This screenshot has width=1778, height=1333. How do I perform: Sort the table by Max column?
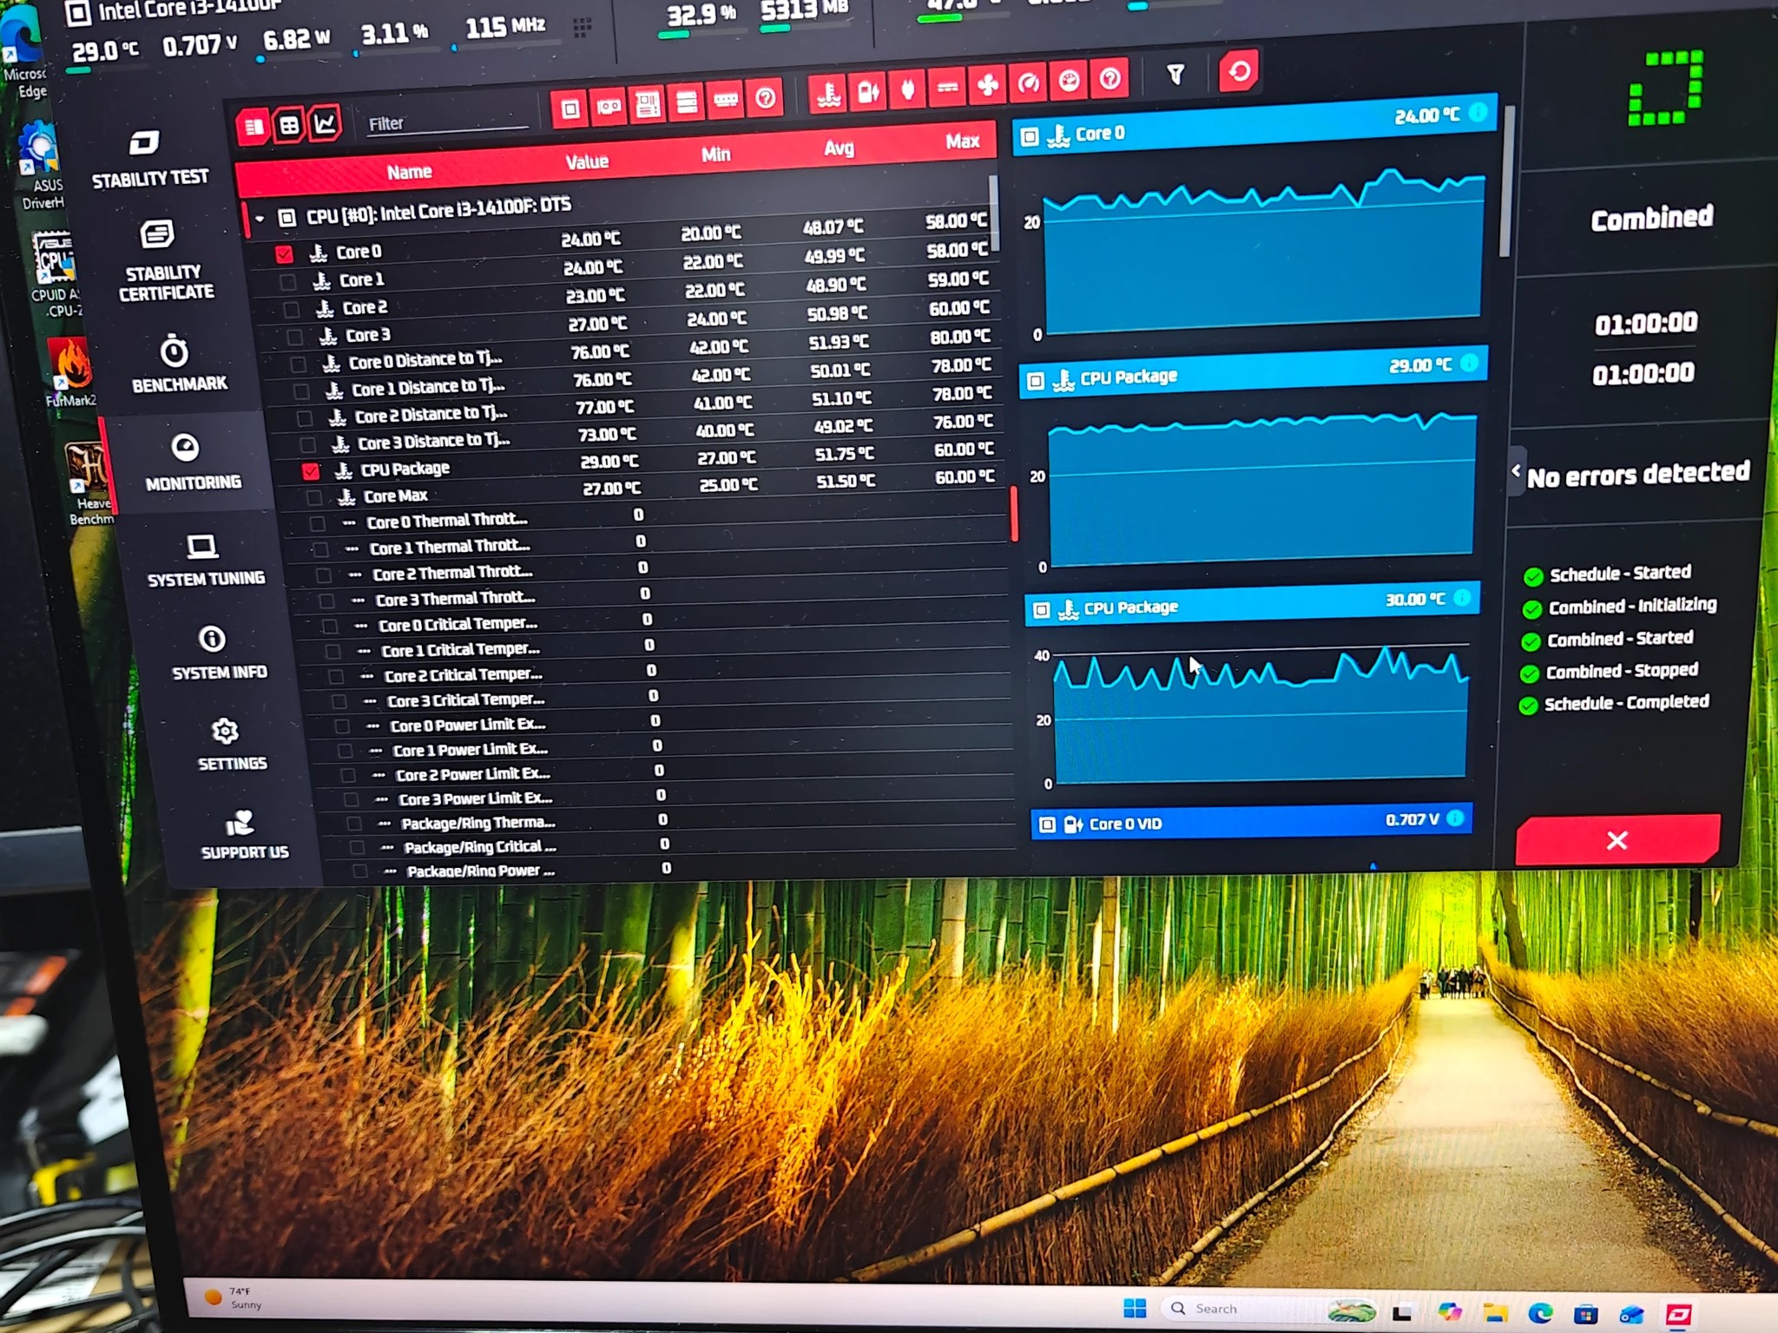(962, 141)
